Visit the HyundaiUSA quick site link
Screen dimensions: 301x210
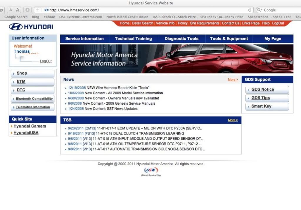point(26,133)
